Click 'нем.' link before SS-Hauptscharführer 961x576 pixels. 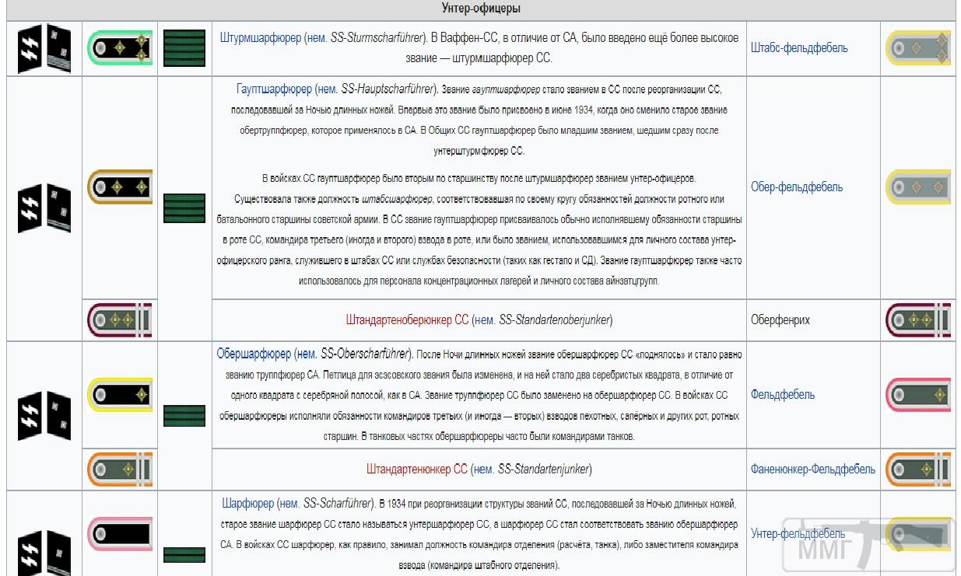coord(328,89)
